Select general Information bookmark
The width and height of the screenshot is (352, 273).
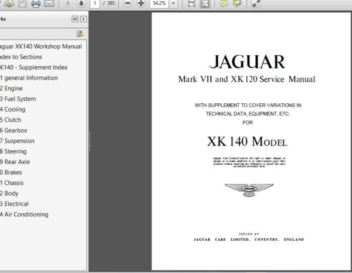29,78
